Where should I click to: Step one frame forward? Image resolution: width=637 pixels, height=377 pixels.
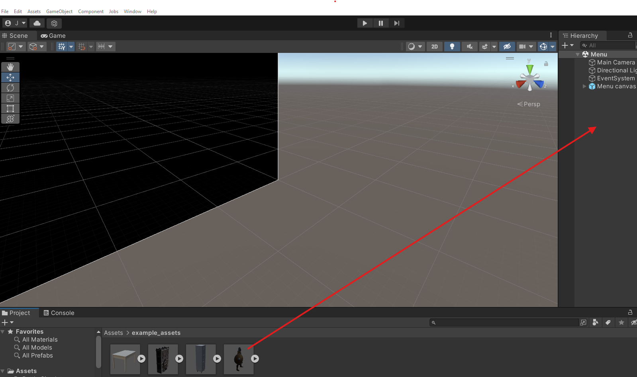397,23
